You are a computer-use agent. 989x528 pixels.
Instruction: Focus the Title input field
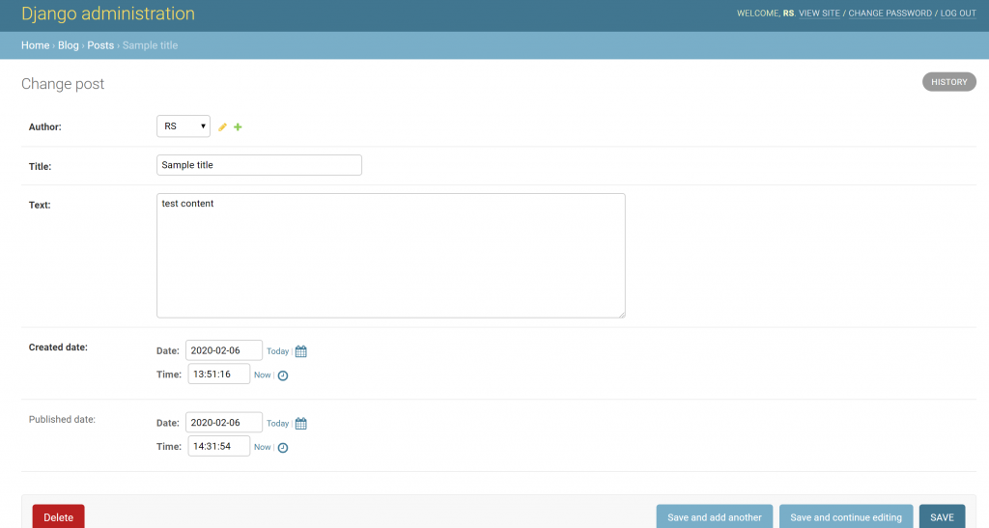[x=259, y=165]
